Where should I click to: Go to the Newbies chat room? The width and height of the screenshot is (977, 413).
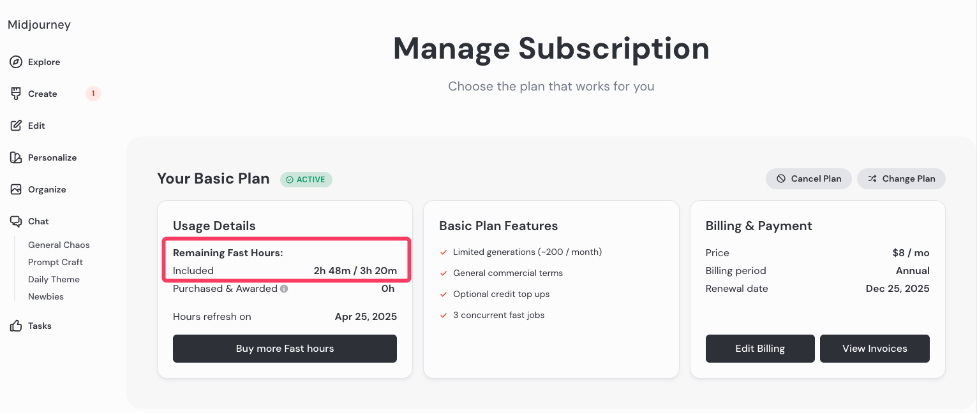(46, 296)
